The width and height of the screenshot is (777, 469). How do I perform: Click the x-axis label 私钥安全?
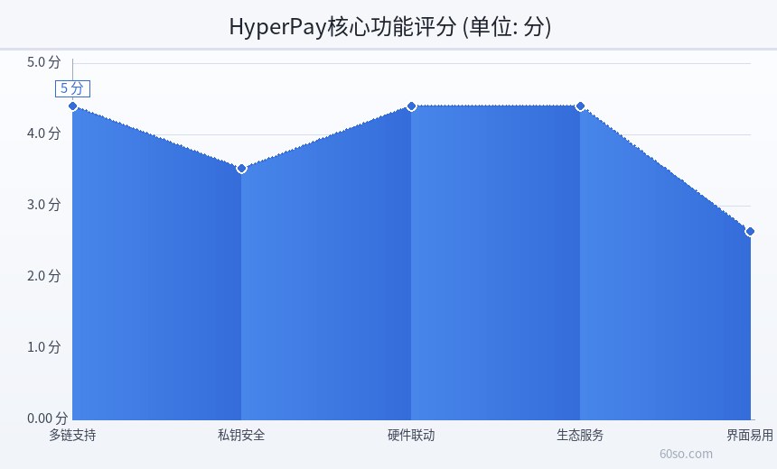[x=242, y=436]
